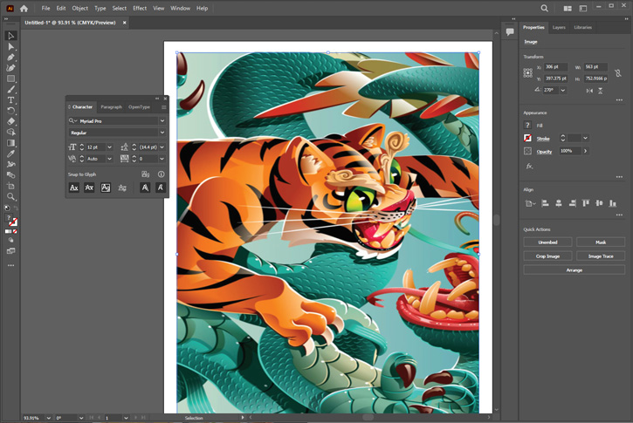Toggle Constrain Width and Height Proportions link
Viewport: 633px width, 423px height.
pos(617,73)
